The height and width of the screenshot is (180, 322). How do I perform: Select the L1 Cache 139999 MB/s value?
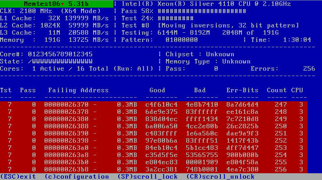[87, 18]
